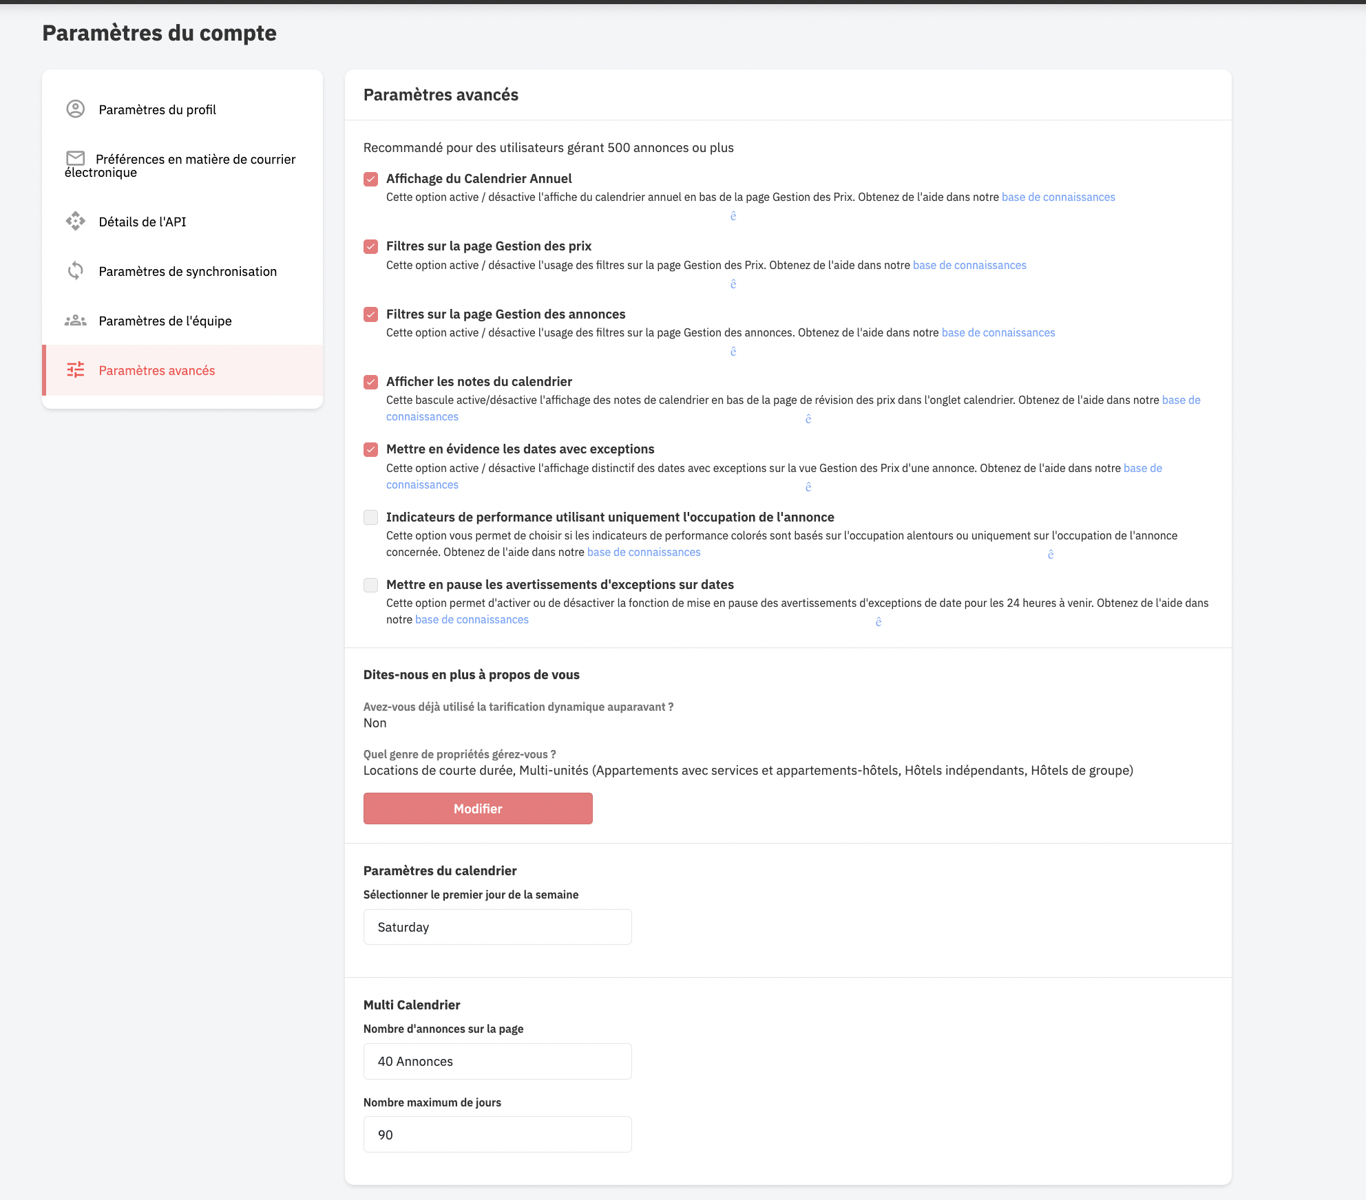Toggle Filtres sur la page Gestion des prix checkbox
1366x1200 pixels.
371,246
